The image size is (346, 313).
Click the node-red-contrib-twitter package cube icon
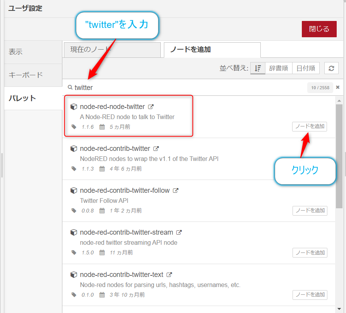coord(74,149)
